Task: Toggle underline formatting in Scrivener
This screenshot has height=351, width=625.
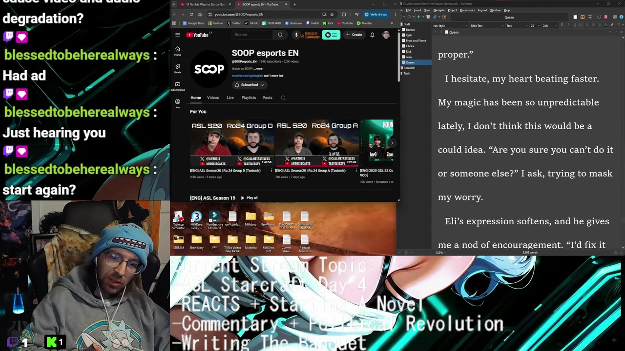Action: (x=575, y=25)
